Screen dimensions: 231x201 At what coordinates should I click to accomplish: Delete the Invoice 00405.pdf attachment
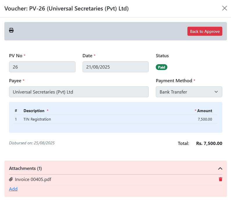pyautogui.click(x=220, y=179)
